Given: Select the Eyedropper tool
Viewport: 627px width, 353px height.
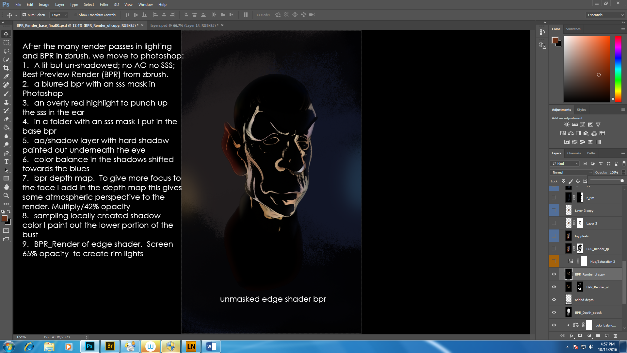Looking at the screenshot, I should tap(6, 76).
